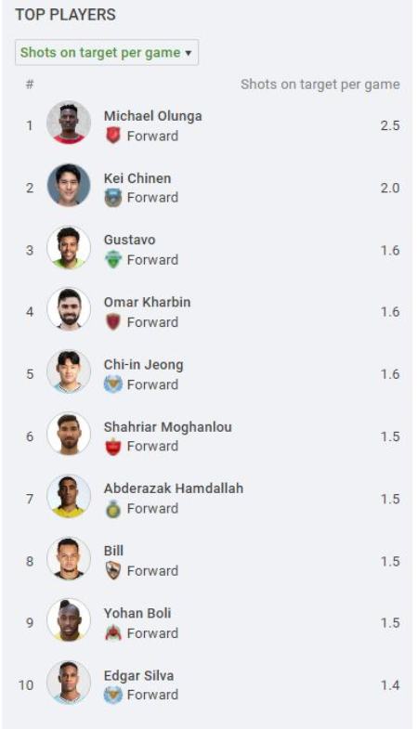Open Kei Chinen's player profile photo

69,185
